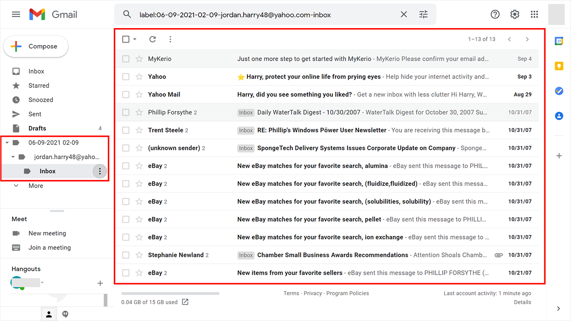Select the Yahoo email checkbox

(126, 77)
